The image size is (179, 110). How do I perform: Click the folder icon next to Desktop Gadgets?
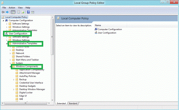click(17, 86)
